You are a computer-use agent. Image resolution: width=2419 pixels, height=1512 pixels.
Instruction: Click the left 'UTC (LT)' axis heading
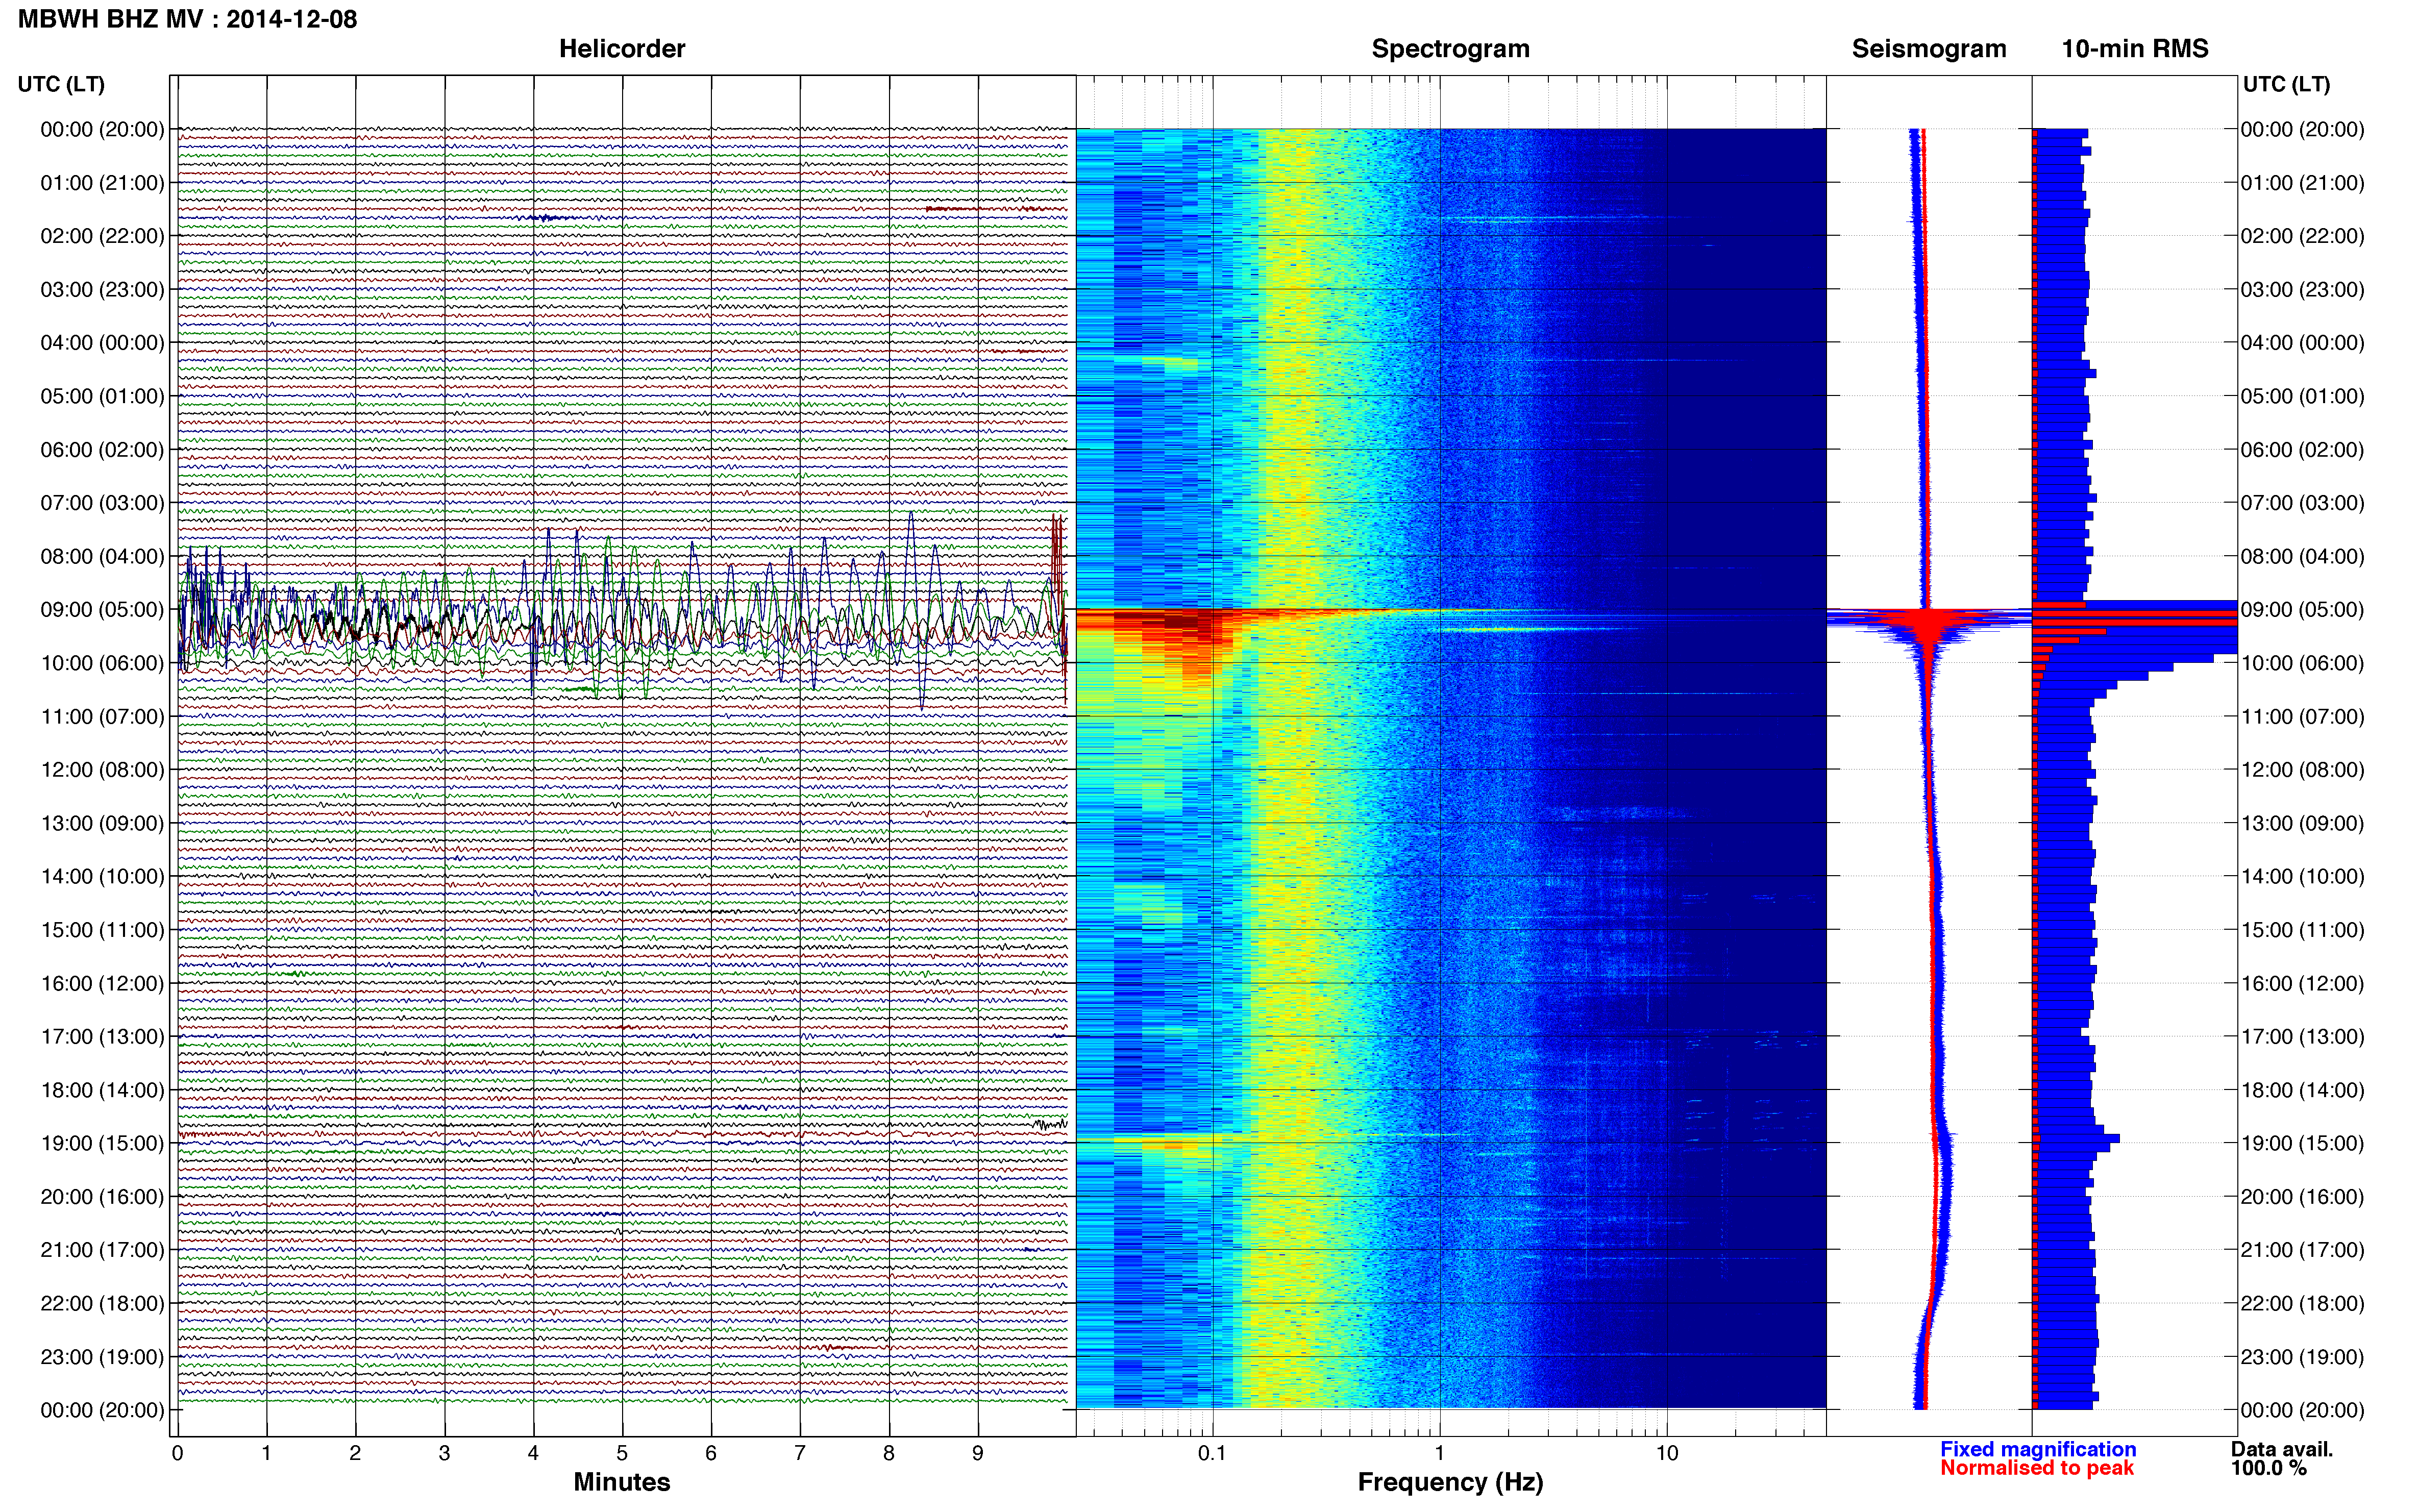click(61, 84)
